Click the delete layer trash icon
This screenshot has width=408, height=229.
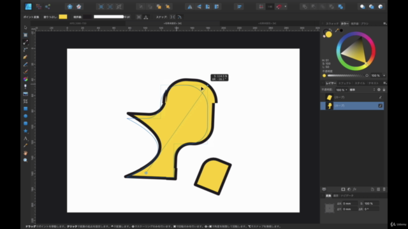point(384,190)
